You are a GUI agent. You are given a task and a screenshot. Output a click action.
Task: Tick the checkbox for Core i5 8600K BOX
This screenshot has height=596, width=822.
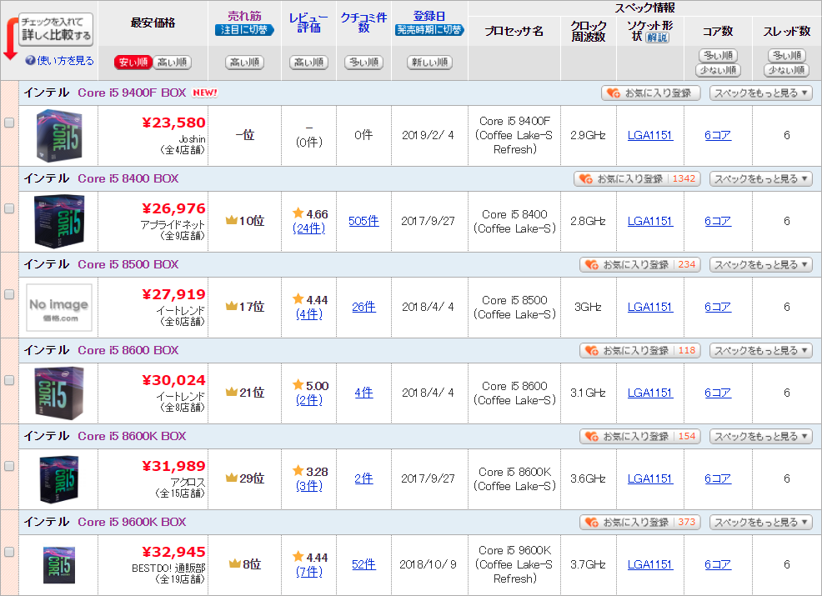click(x=9, y=466)
